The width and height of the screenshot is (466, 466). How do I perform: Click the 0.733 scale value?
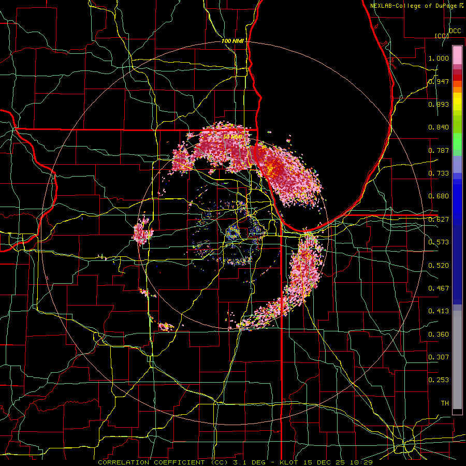tap(439, 173)
